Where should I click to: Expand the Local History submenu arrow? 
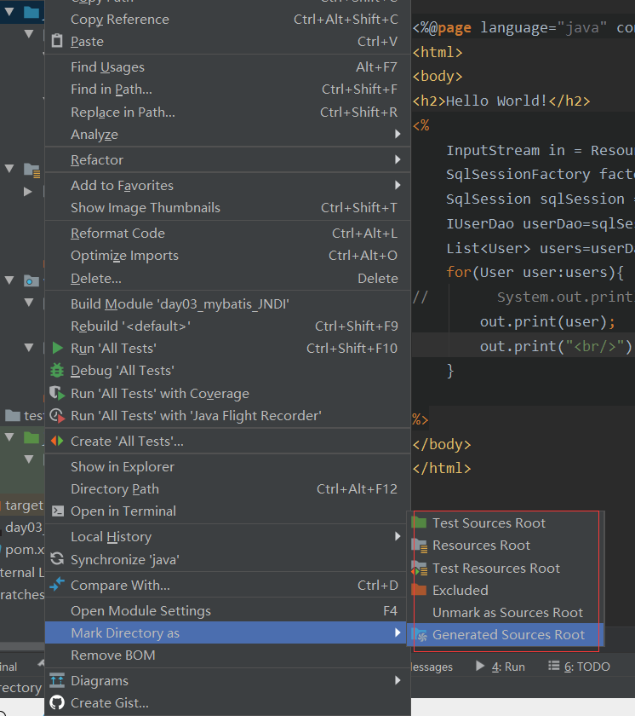coord(398,536)
